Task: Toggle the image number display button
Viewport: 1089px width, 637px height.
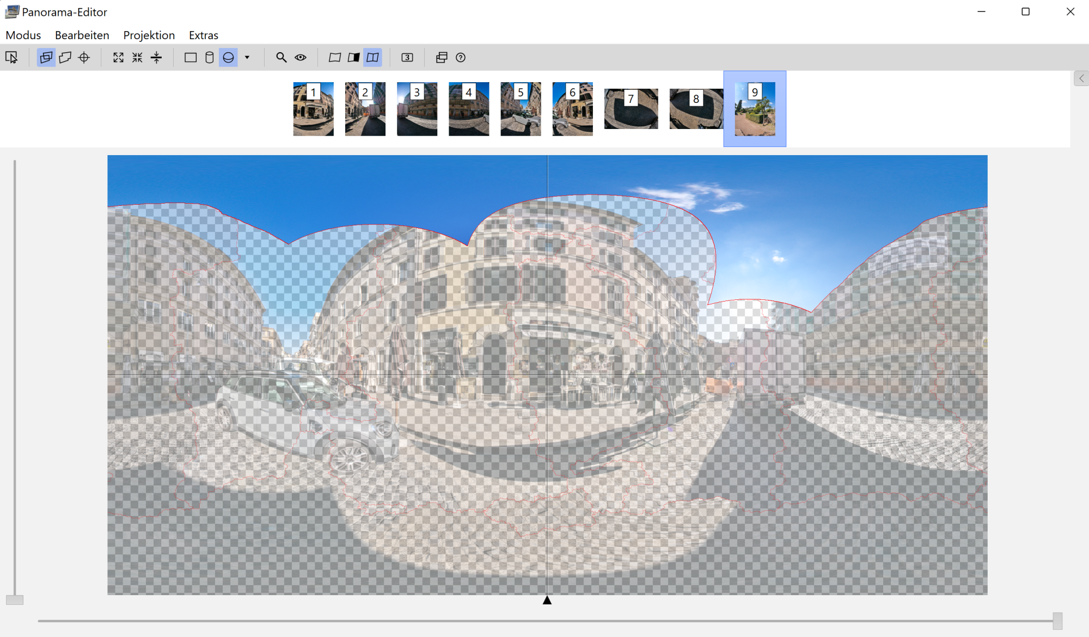Action: (407, 57)
